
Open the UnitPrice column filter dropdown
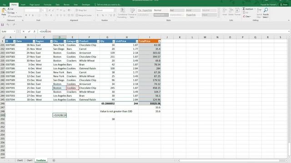[137, 41]
